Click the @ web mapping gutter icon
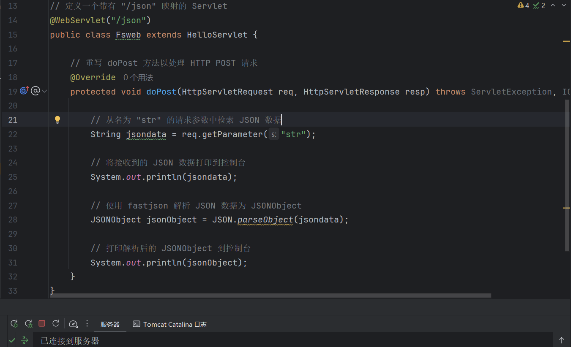The width and height of the screenshot is (571, 347). click(x=36, y=90)
